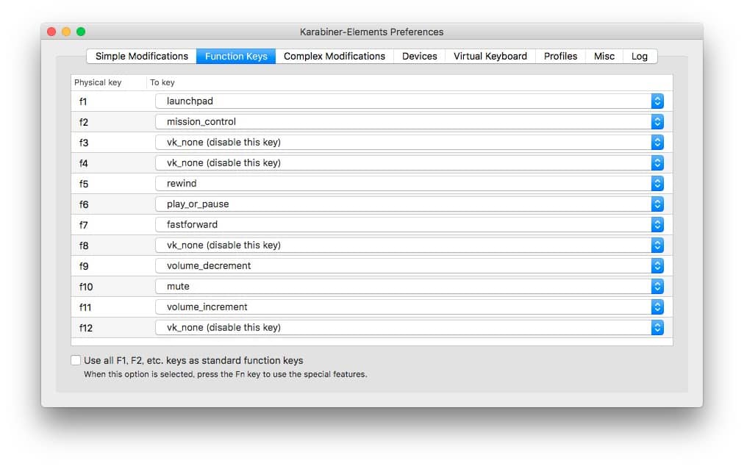The width and height of the screenshot is (744, 466).
Task: Click the Karabiner-Elements Preferences title
Action: coord(371,32)
